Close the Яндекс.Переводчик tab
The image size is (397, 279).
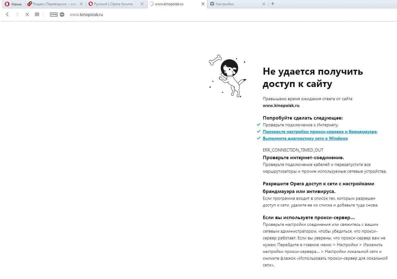(x=81, y=4)
